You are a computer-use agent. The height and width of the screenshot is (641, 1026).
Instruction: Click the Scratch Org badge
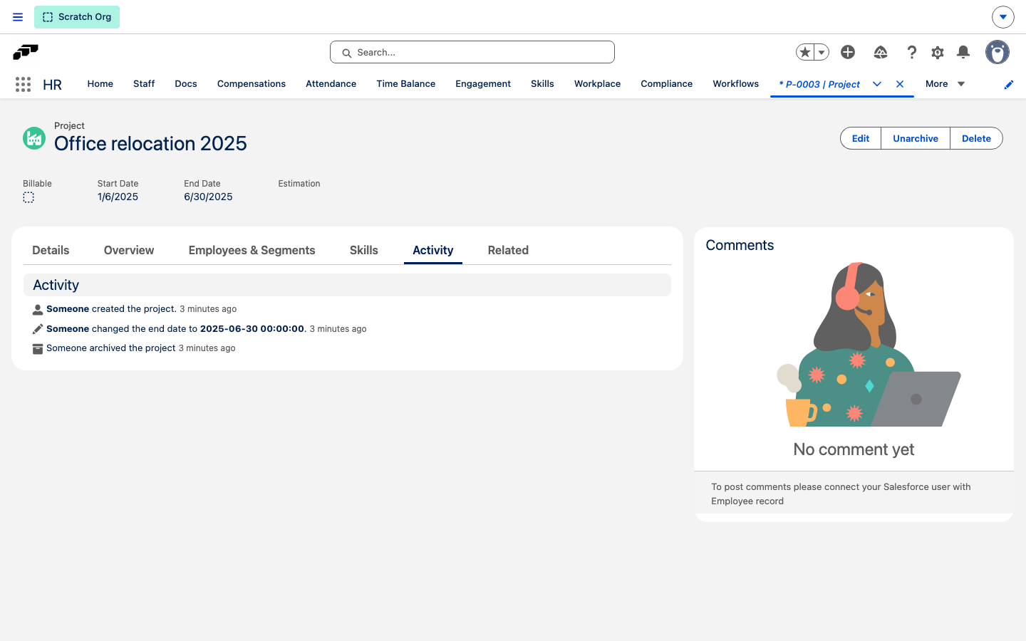tap(77, 17)
